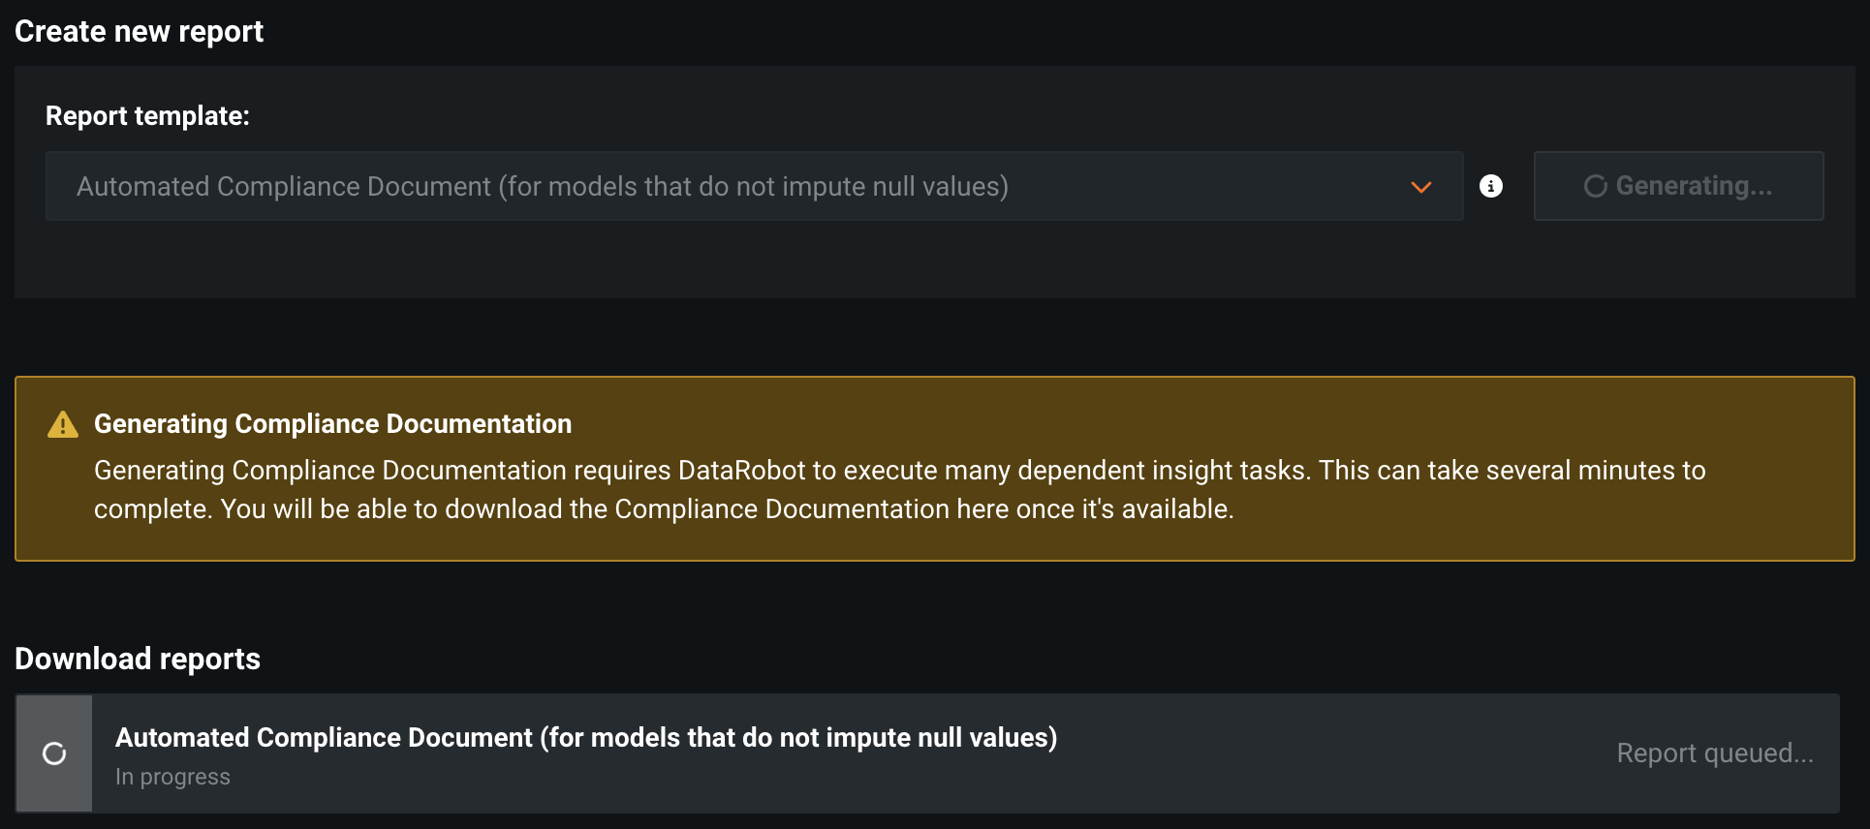
Task: Click the info icon beside template dropdown
Action: point(1491,186)
